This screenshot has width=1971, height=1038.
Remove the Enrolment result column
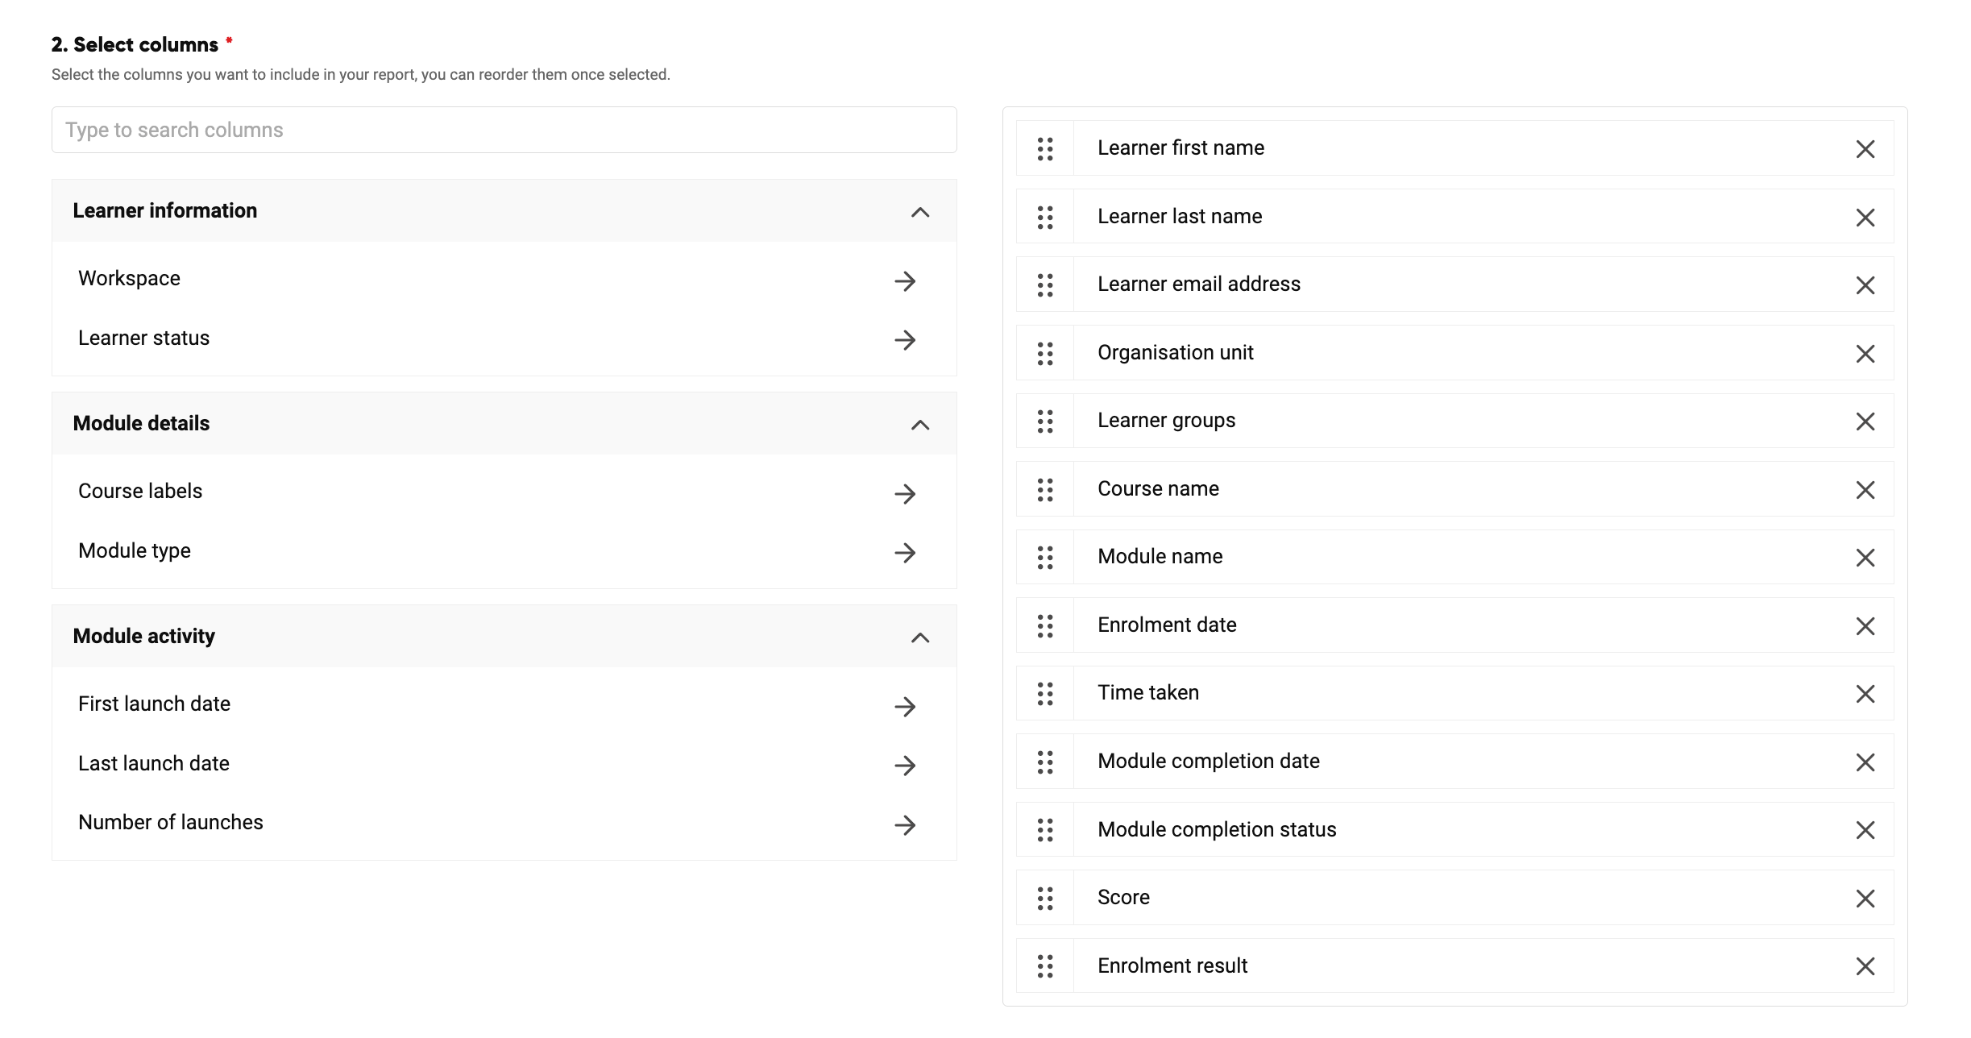point(1865,966)
